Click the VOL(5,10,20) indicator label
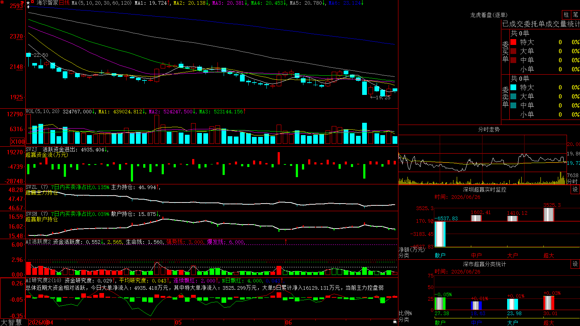This screenshot has height=326, width=580. coord(42,111)
